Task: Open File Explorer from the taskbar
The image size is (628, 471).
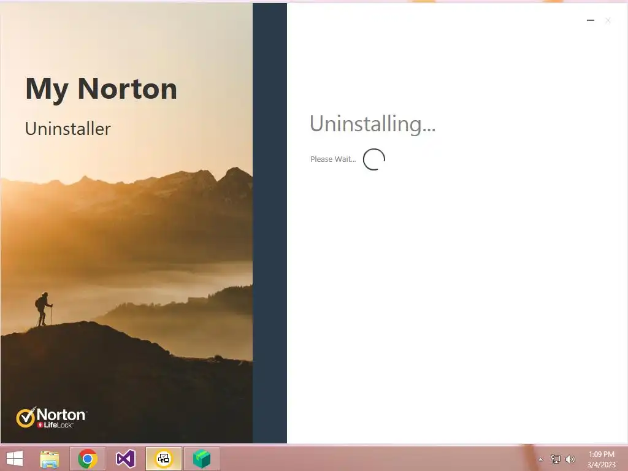Action: click(x=50, y=459)
